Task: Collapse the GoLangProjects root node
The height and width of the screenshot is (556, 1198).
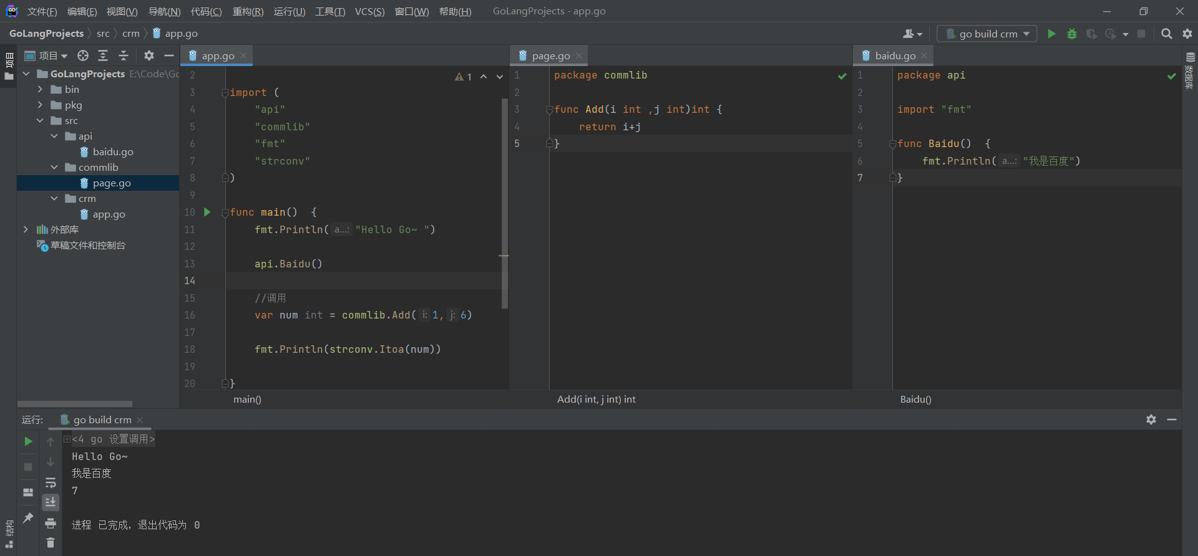Action: click(26, 74)
